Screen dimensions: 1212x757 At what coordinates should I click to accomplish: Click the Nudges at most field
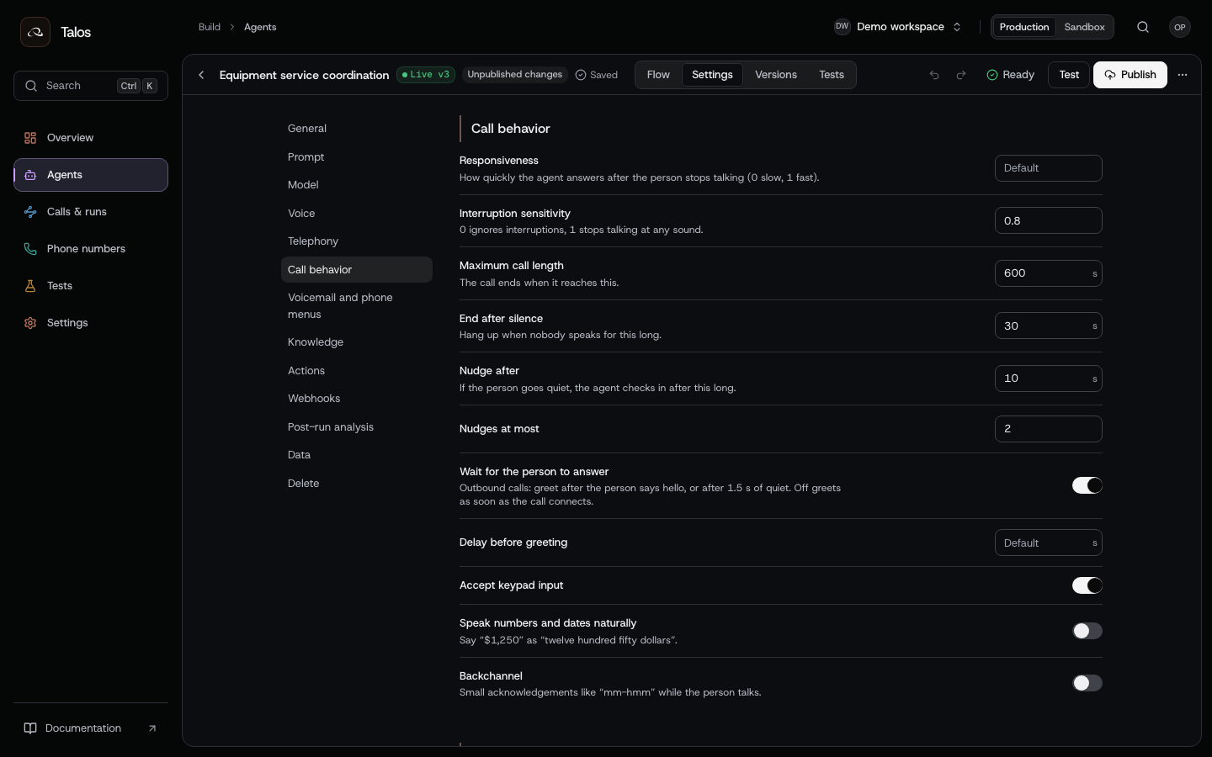[1048, 429]
